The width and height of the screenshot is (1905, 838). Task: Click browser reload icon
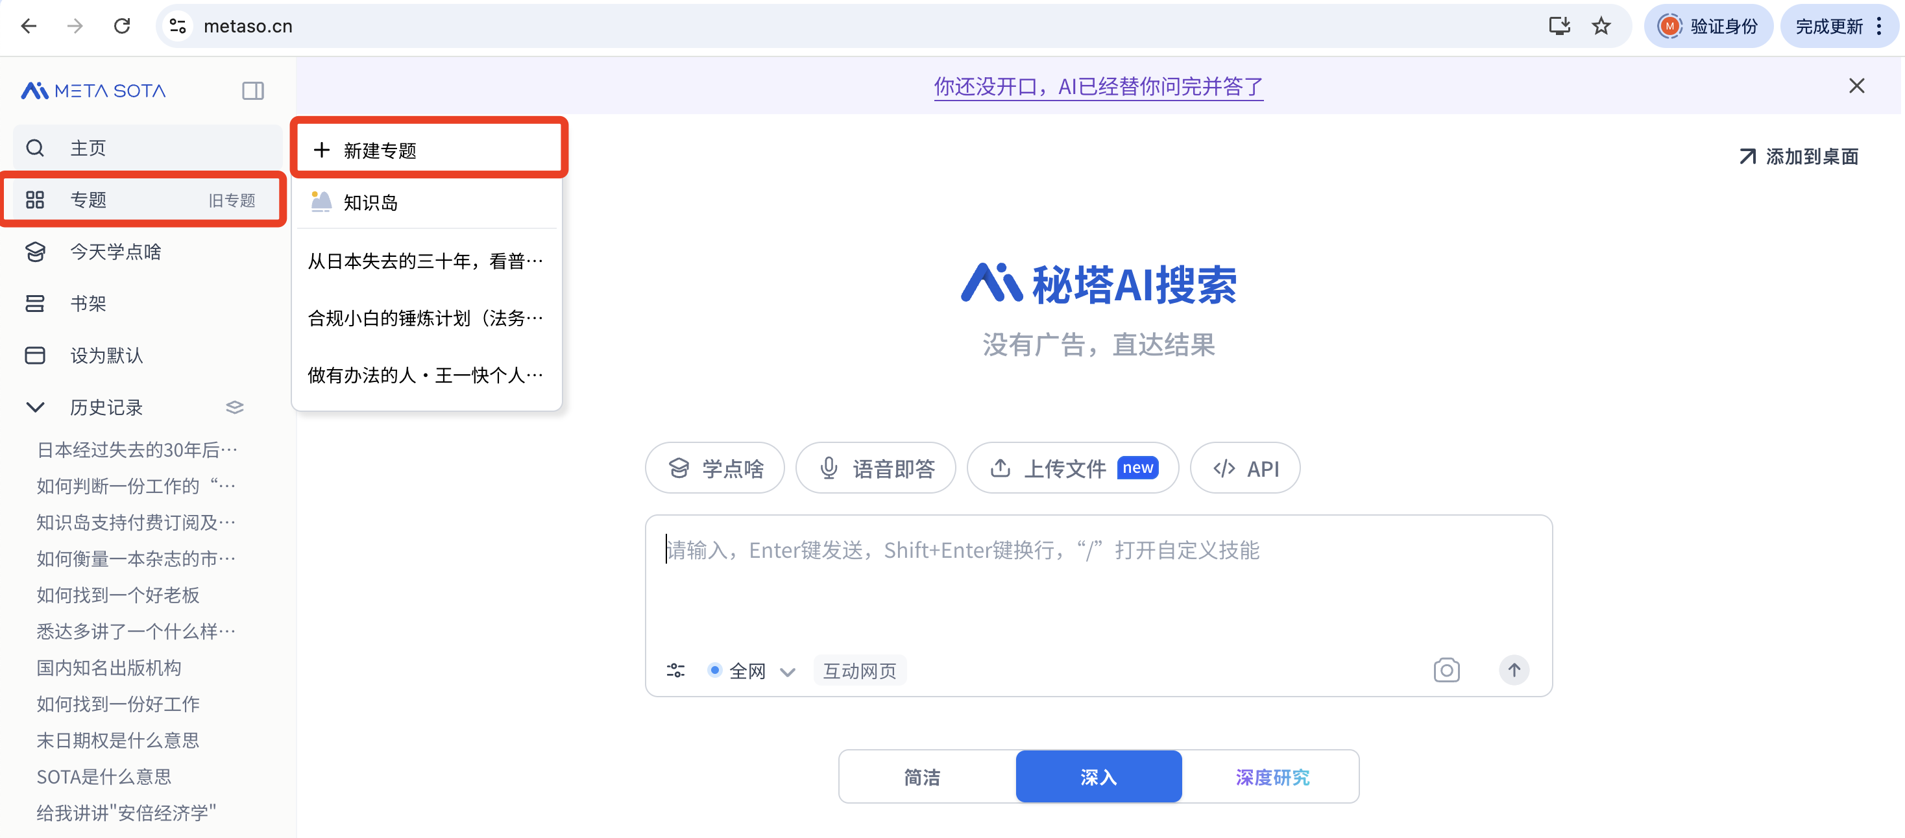click(122, 27)
